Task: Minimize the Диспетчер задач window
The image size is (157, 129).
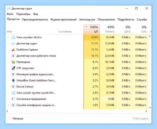Action: click(127, 8)
